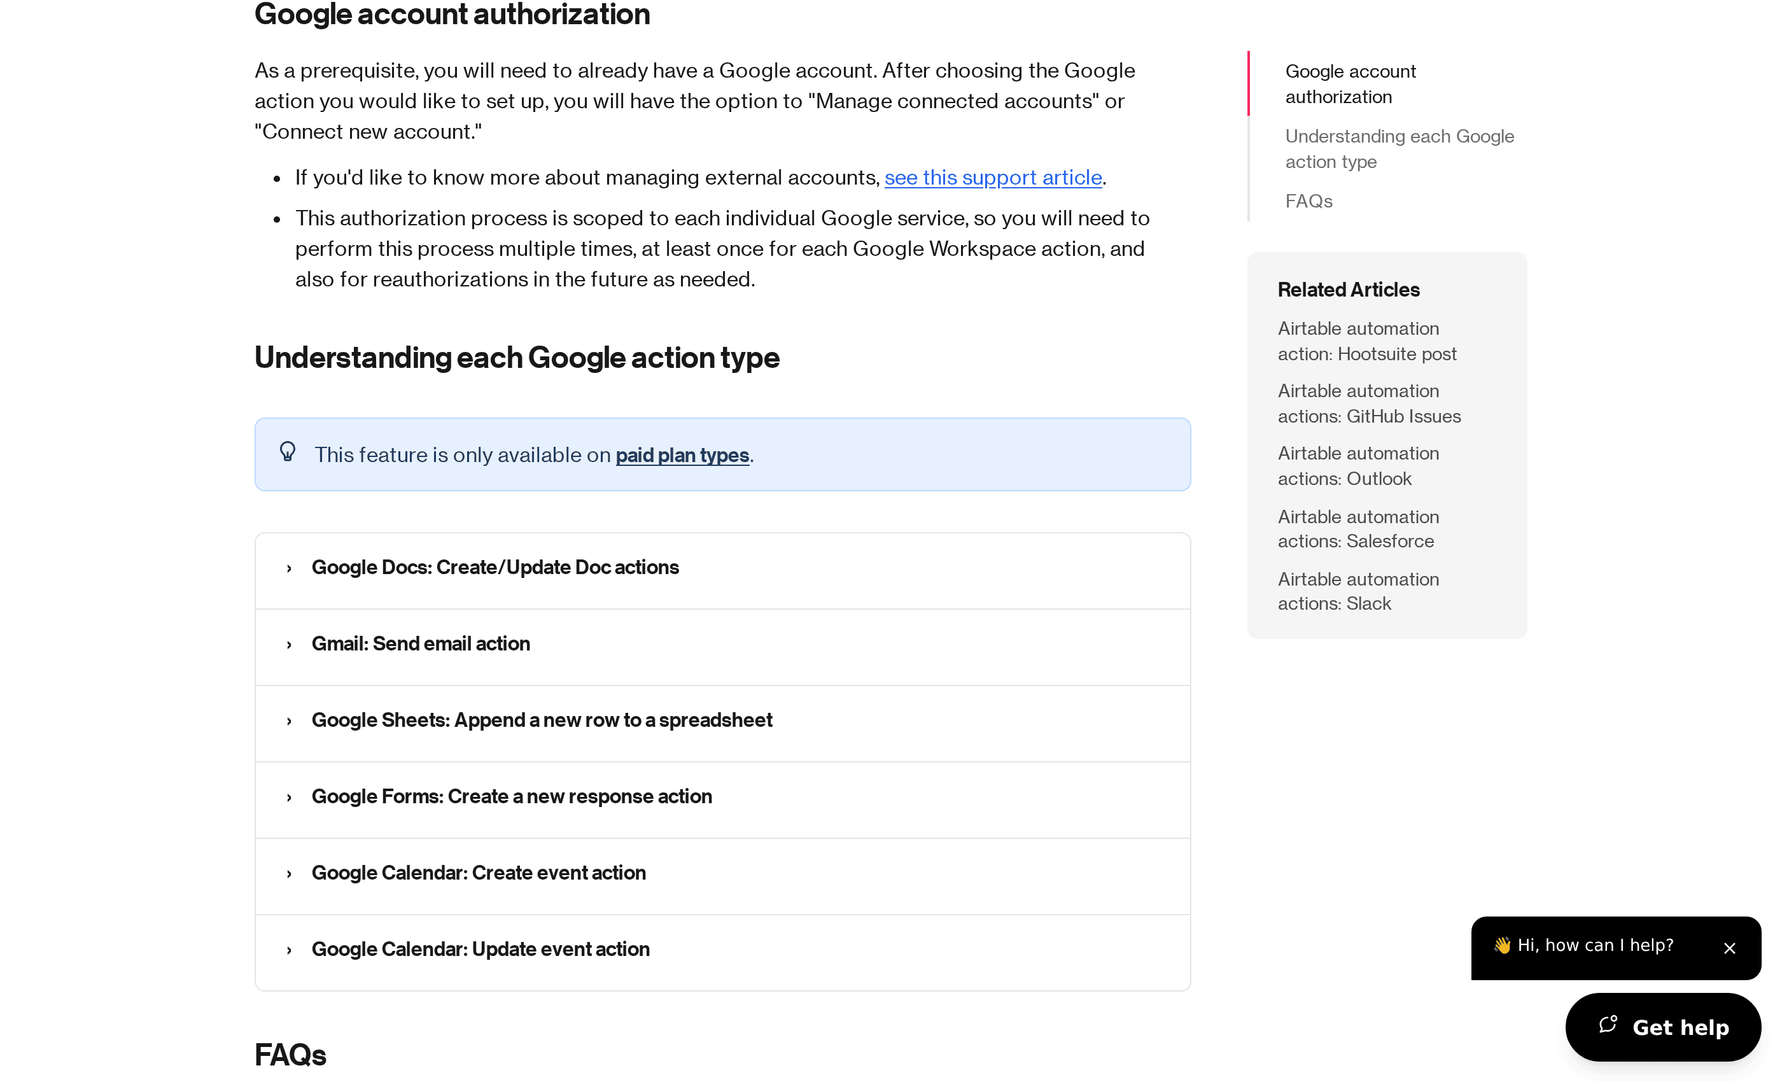Jump to Understanding each Google action type
Viewport: 1782px width, 1082px height.
point(1400,149)
